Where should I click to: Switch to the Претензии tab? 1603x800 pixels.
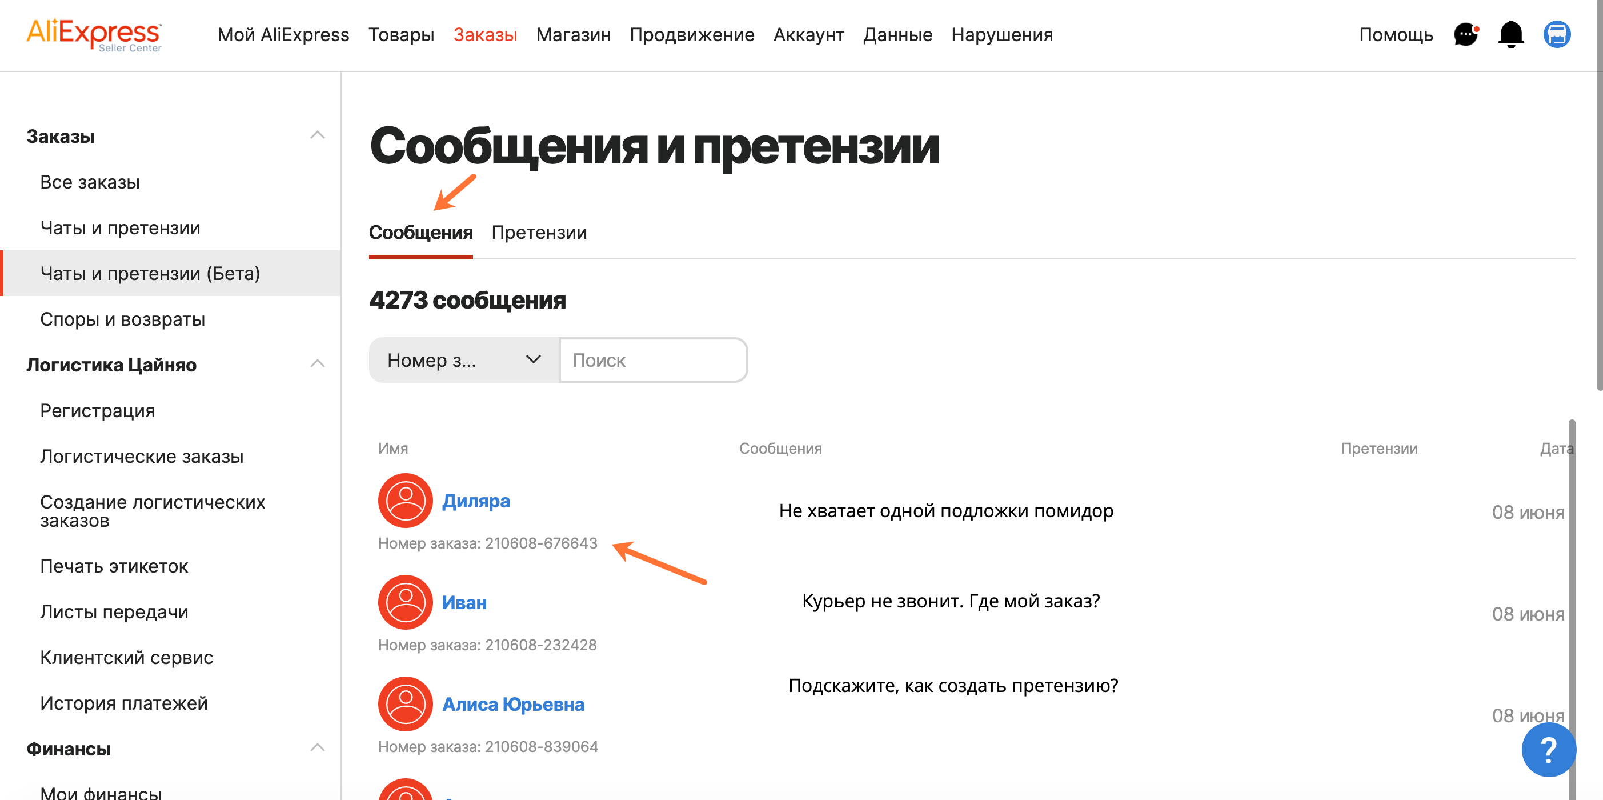click(x=539, y=232)
